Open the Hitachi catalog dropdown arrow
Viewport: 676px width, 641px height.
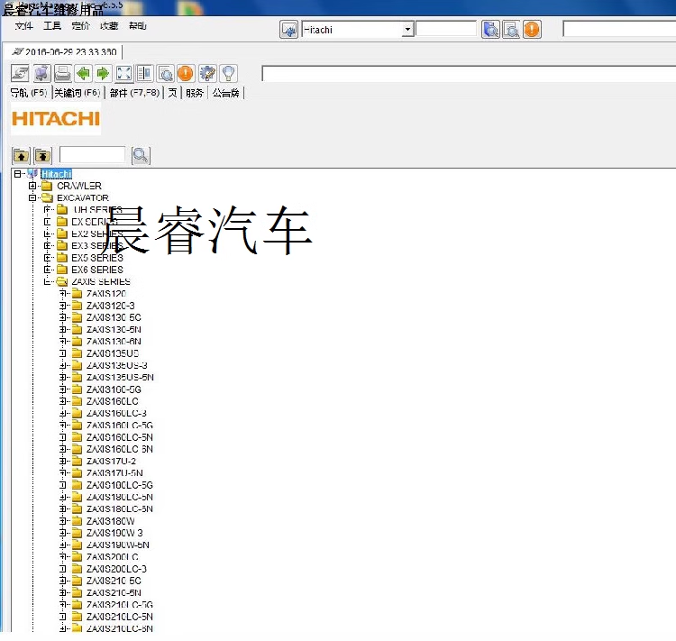coord(407,30)
